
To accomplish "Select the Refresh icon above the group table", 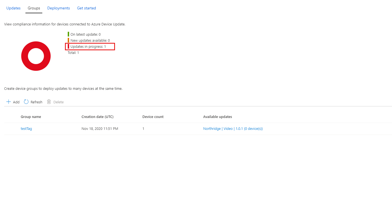I will pos(25,102).
